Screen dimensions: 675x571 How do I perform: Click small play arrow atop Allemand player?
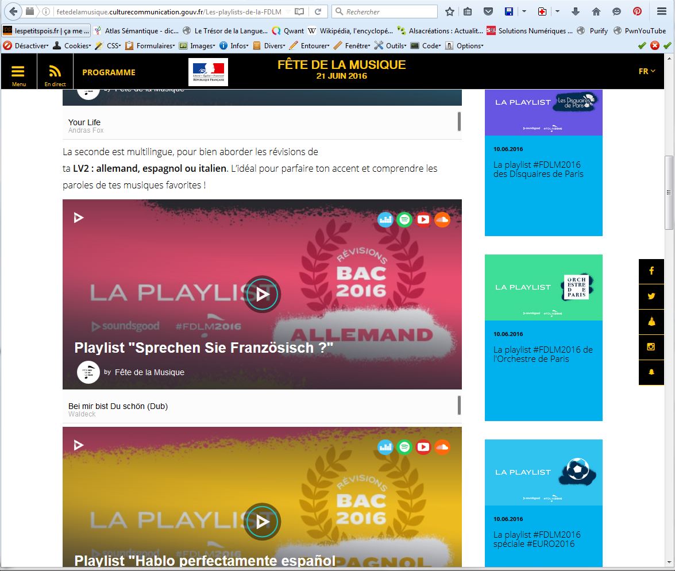pyautogui.click(x=78, y=218)
